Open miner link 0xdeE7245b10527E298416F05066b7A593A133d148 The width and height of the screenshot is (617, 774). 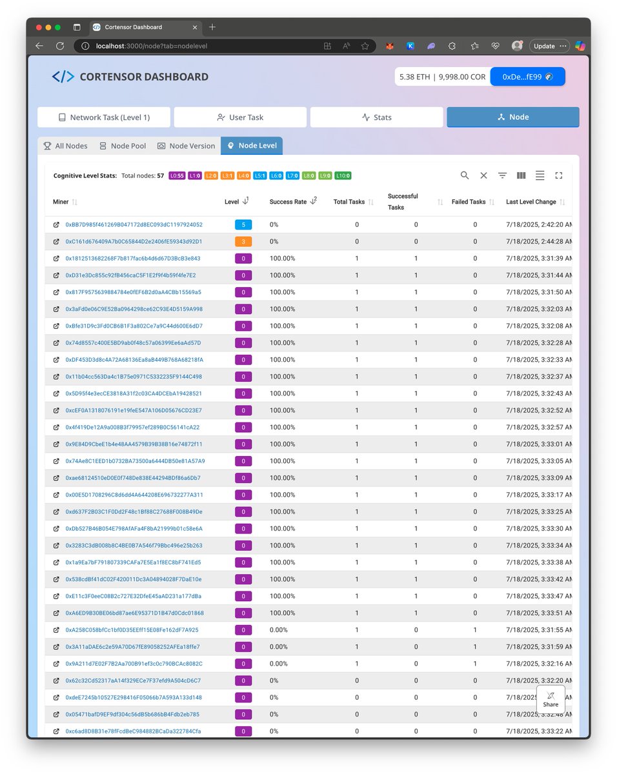(134, 698)
